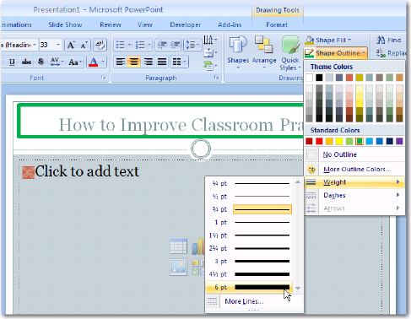
Task: Open the More Lines dialog
Action: 244,301
